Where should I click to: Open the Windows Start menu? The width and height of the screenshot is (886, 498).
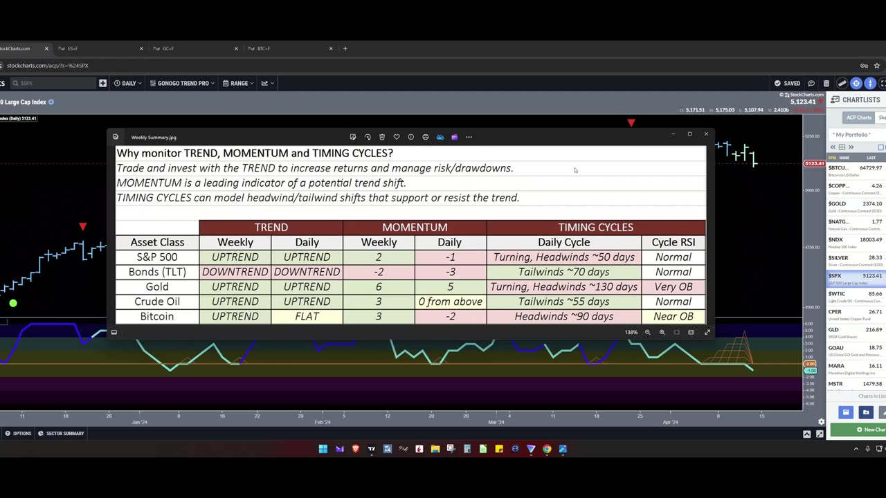coord(323,449)
